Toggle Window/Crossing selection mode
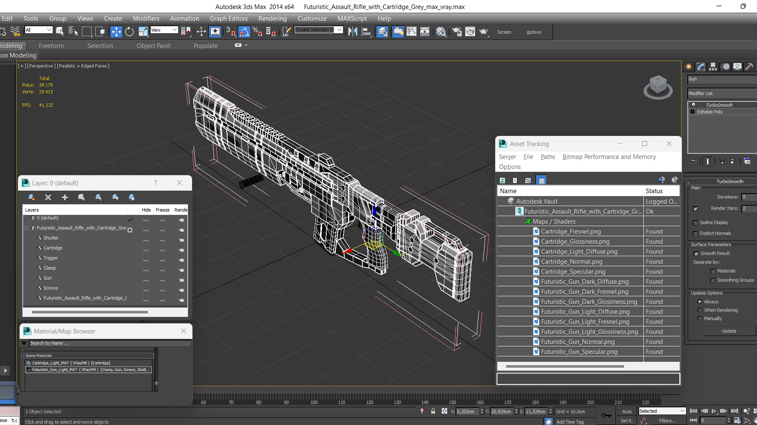Viewport: 757px width, 425px height. pyautogui.click(x=100, y=31)
